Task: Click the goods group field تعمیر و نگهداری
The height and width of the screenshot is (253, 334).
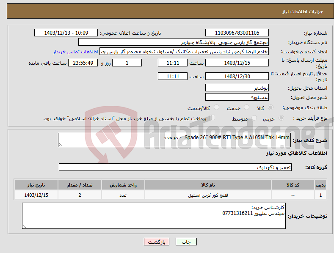Action: [175, 167]
